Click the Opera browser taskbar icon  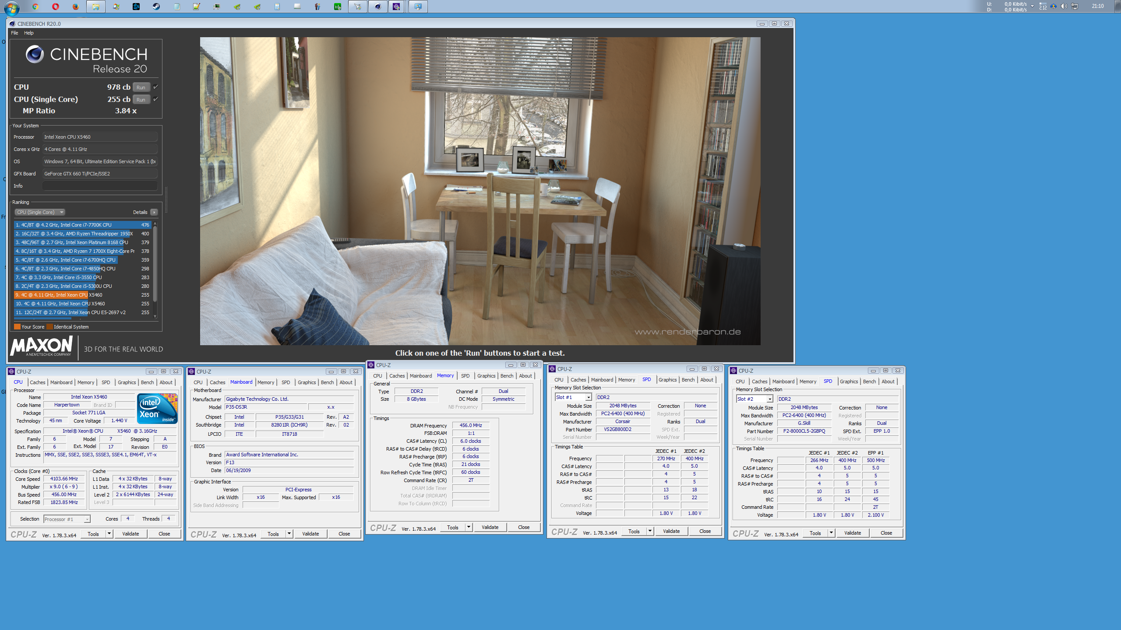(x=56, y=7)
